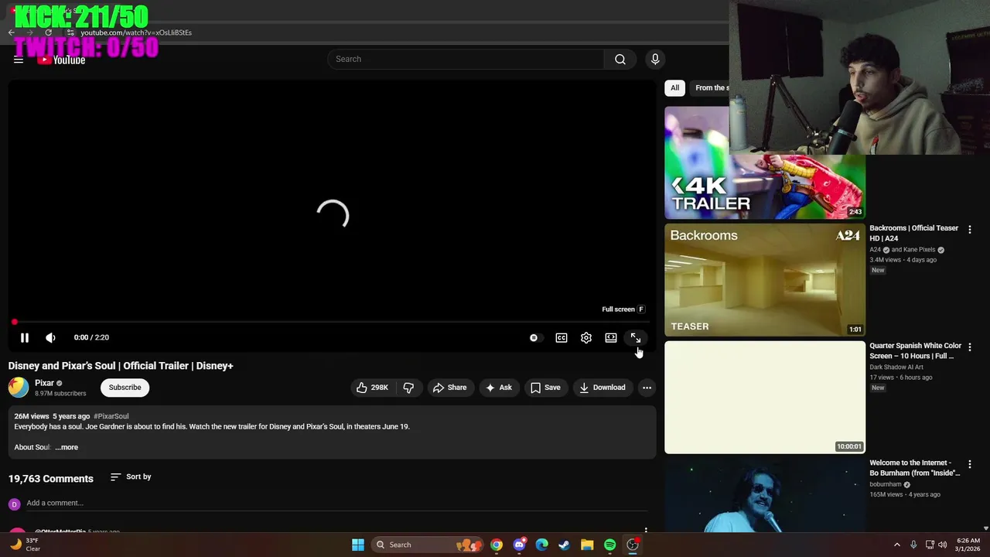
Task: Open Discord from taskbar
Action: tap(519, 545)
